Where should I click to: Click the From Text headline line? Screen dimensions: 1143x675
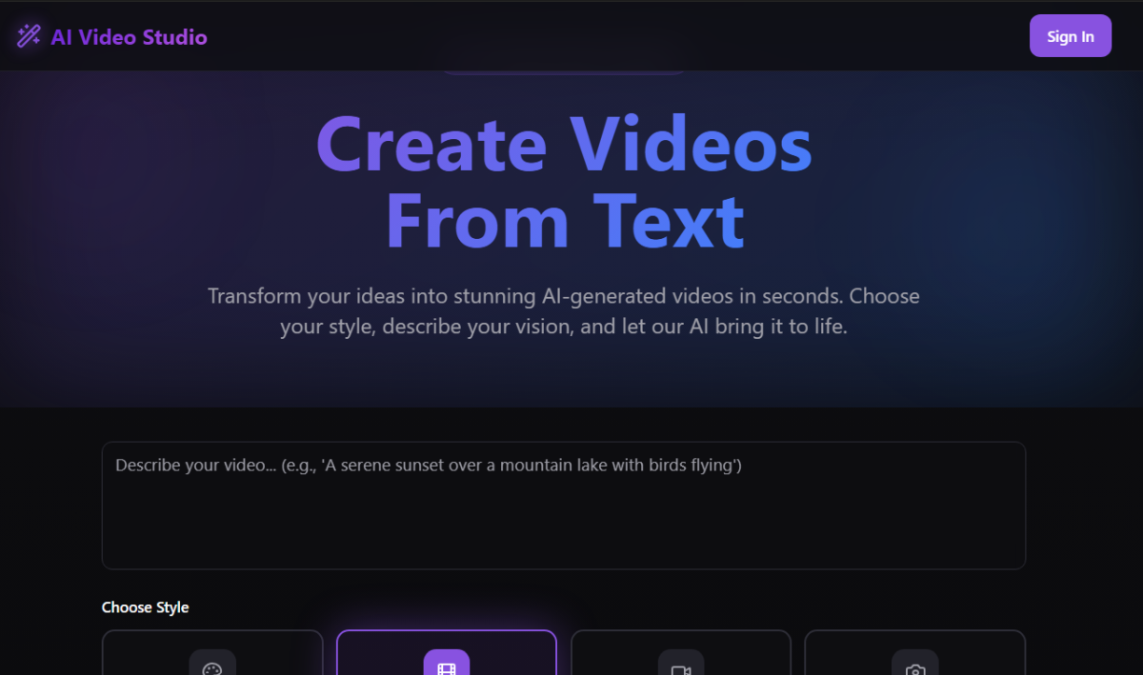(564, 221)
